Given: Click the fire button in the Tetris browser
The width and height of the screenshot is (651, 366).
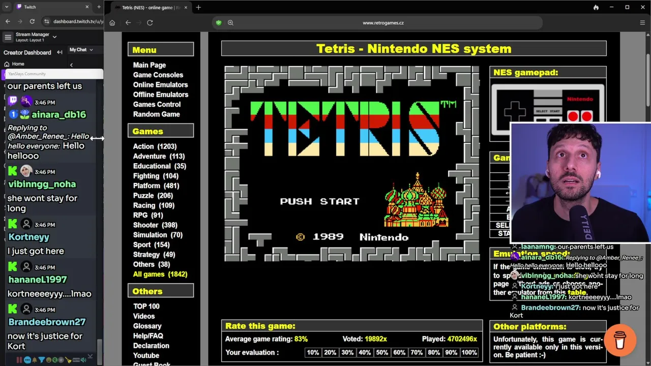Looking at the screenshot, I should (596, 8).
